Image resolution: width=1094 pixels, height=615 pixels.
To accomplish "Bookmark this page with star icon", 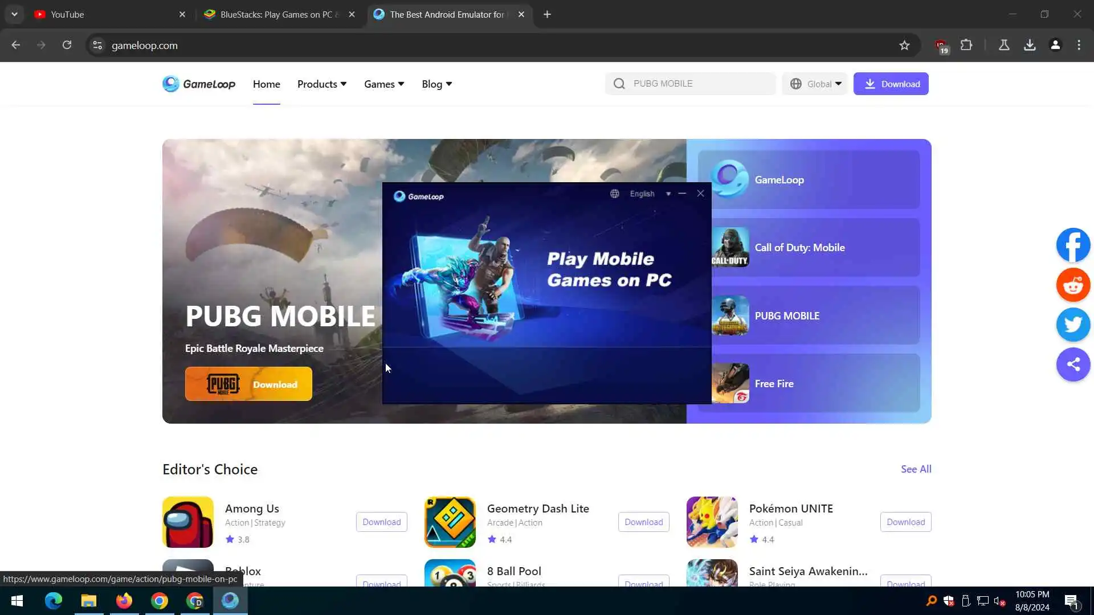I will 904,45.
